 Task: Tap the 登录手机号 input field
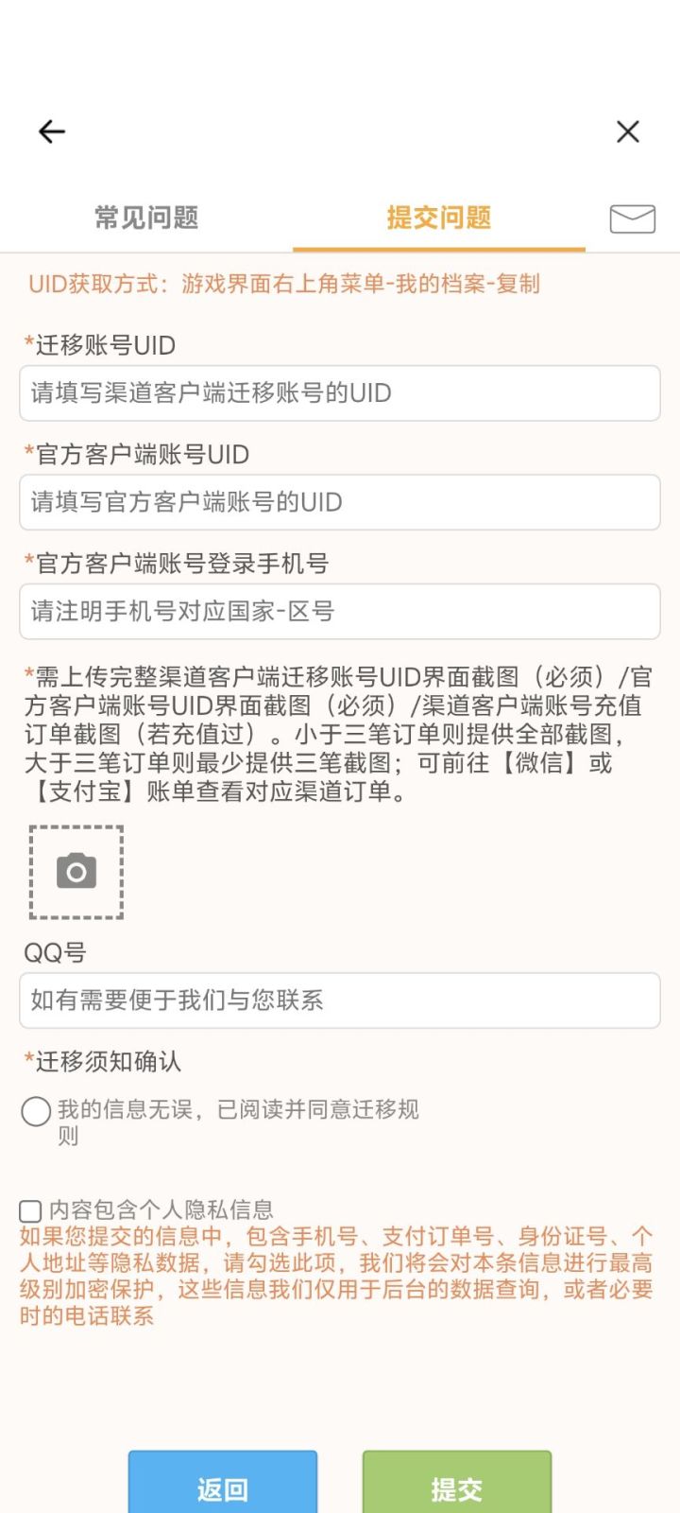pos(340,612)
